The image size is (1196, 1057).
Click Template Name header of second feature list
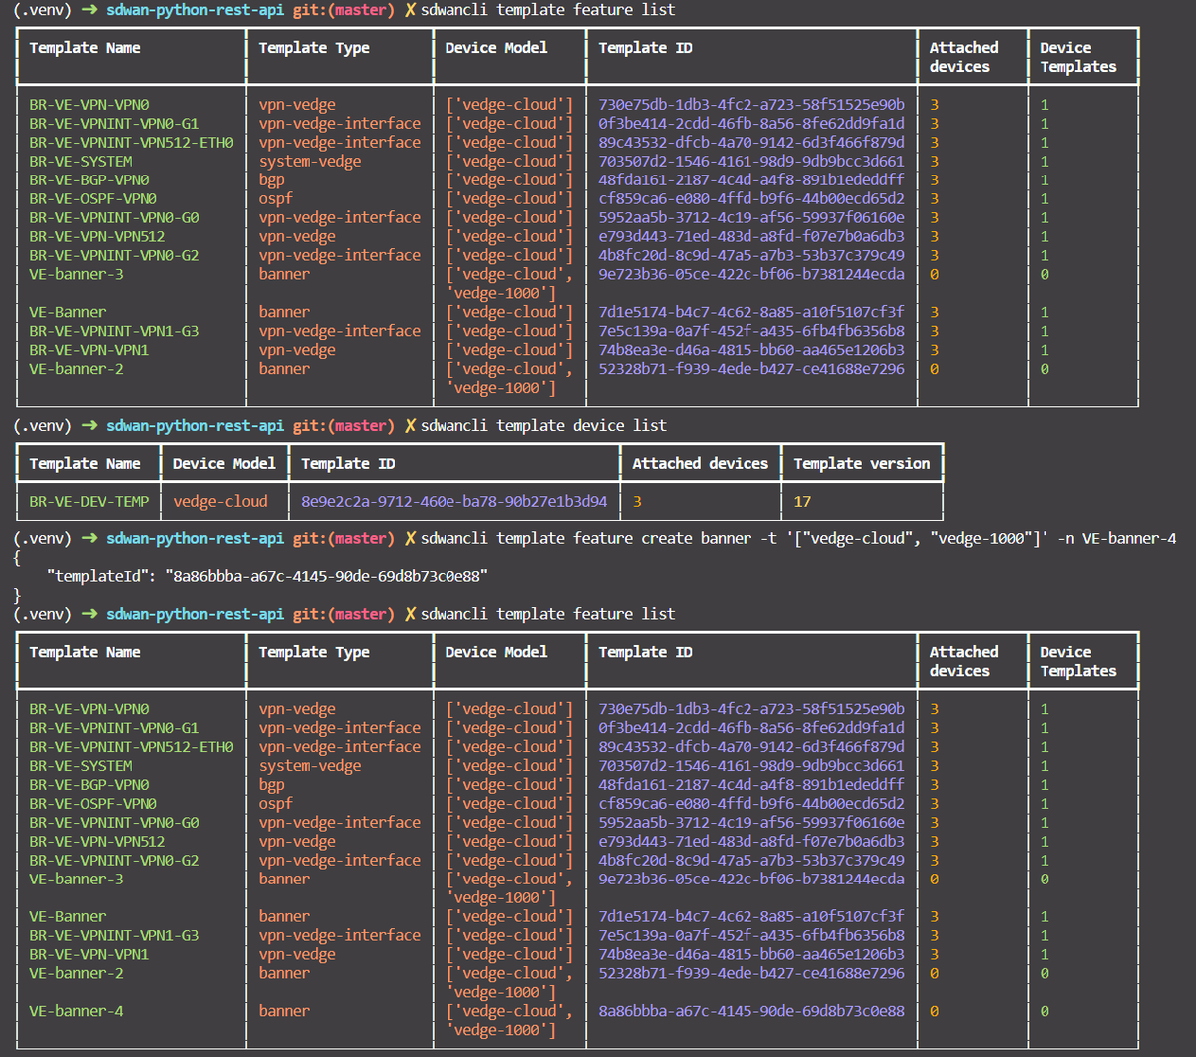point(85,651)
